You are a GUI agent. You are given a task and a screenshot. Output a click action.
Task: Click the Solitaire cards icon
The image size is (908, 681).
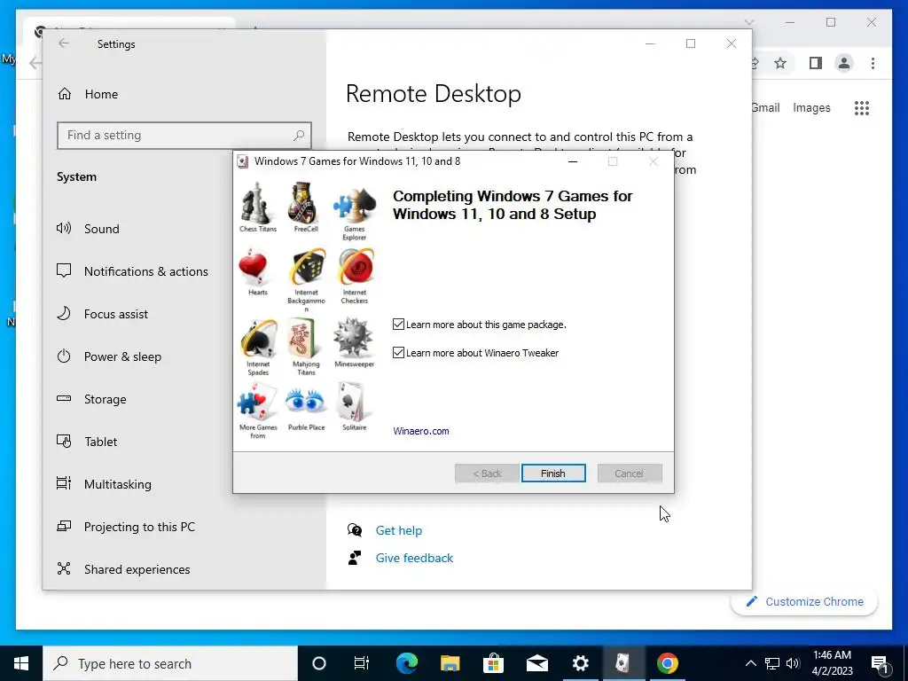(352, 402)
